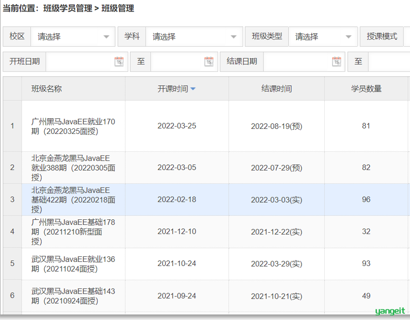Click start date 2021-09-24
This screenshot has width=410, height=320.
click(177, 296)
